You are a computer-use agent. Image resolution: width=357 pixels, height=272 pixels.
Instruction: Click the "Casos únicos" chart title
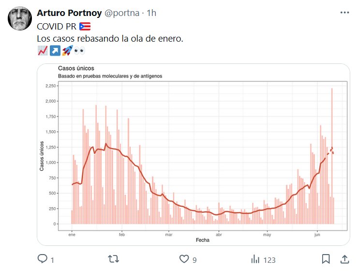click(x=76, y=68)
